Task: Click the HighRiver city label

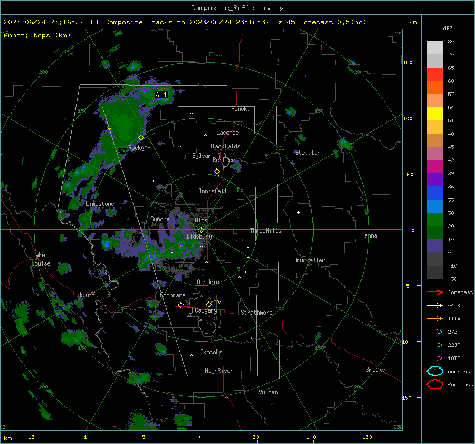Action: (x=219, y=371)
